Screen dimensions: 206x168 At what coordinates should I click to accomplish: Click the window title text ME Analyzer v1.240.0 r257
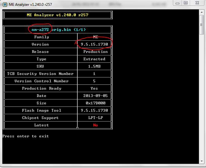(30, 5)
